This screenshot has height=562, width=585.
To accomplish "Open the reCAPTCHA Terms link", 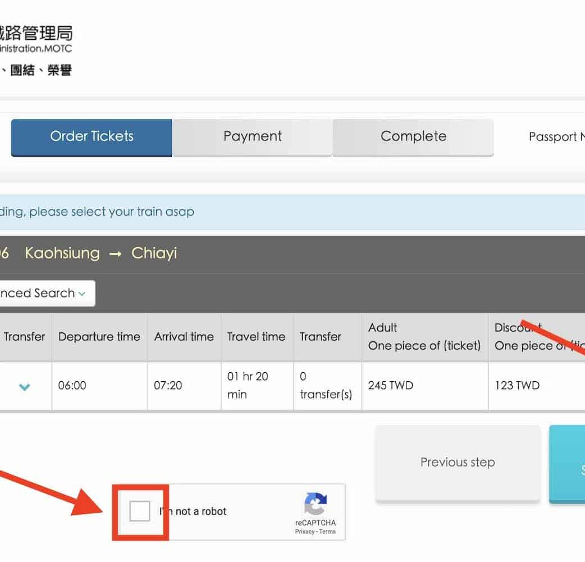I will tap(328, 532).
